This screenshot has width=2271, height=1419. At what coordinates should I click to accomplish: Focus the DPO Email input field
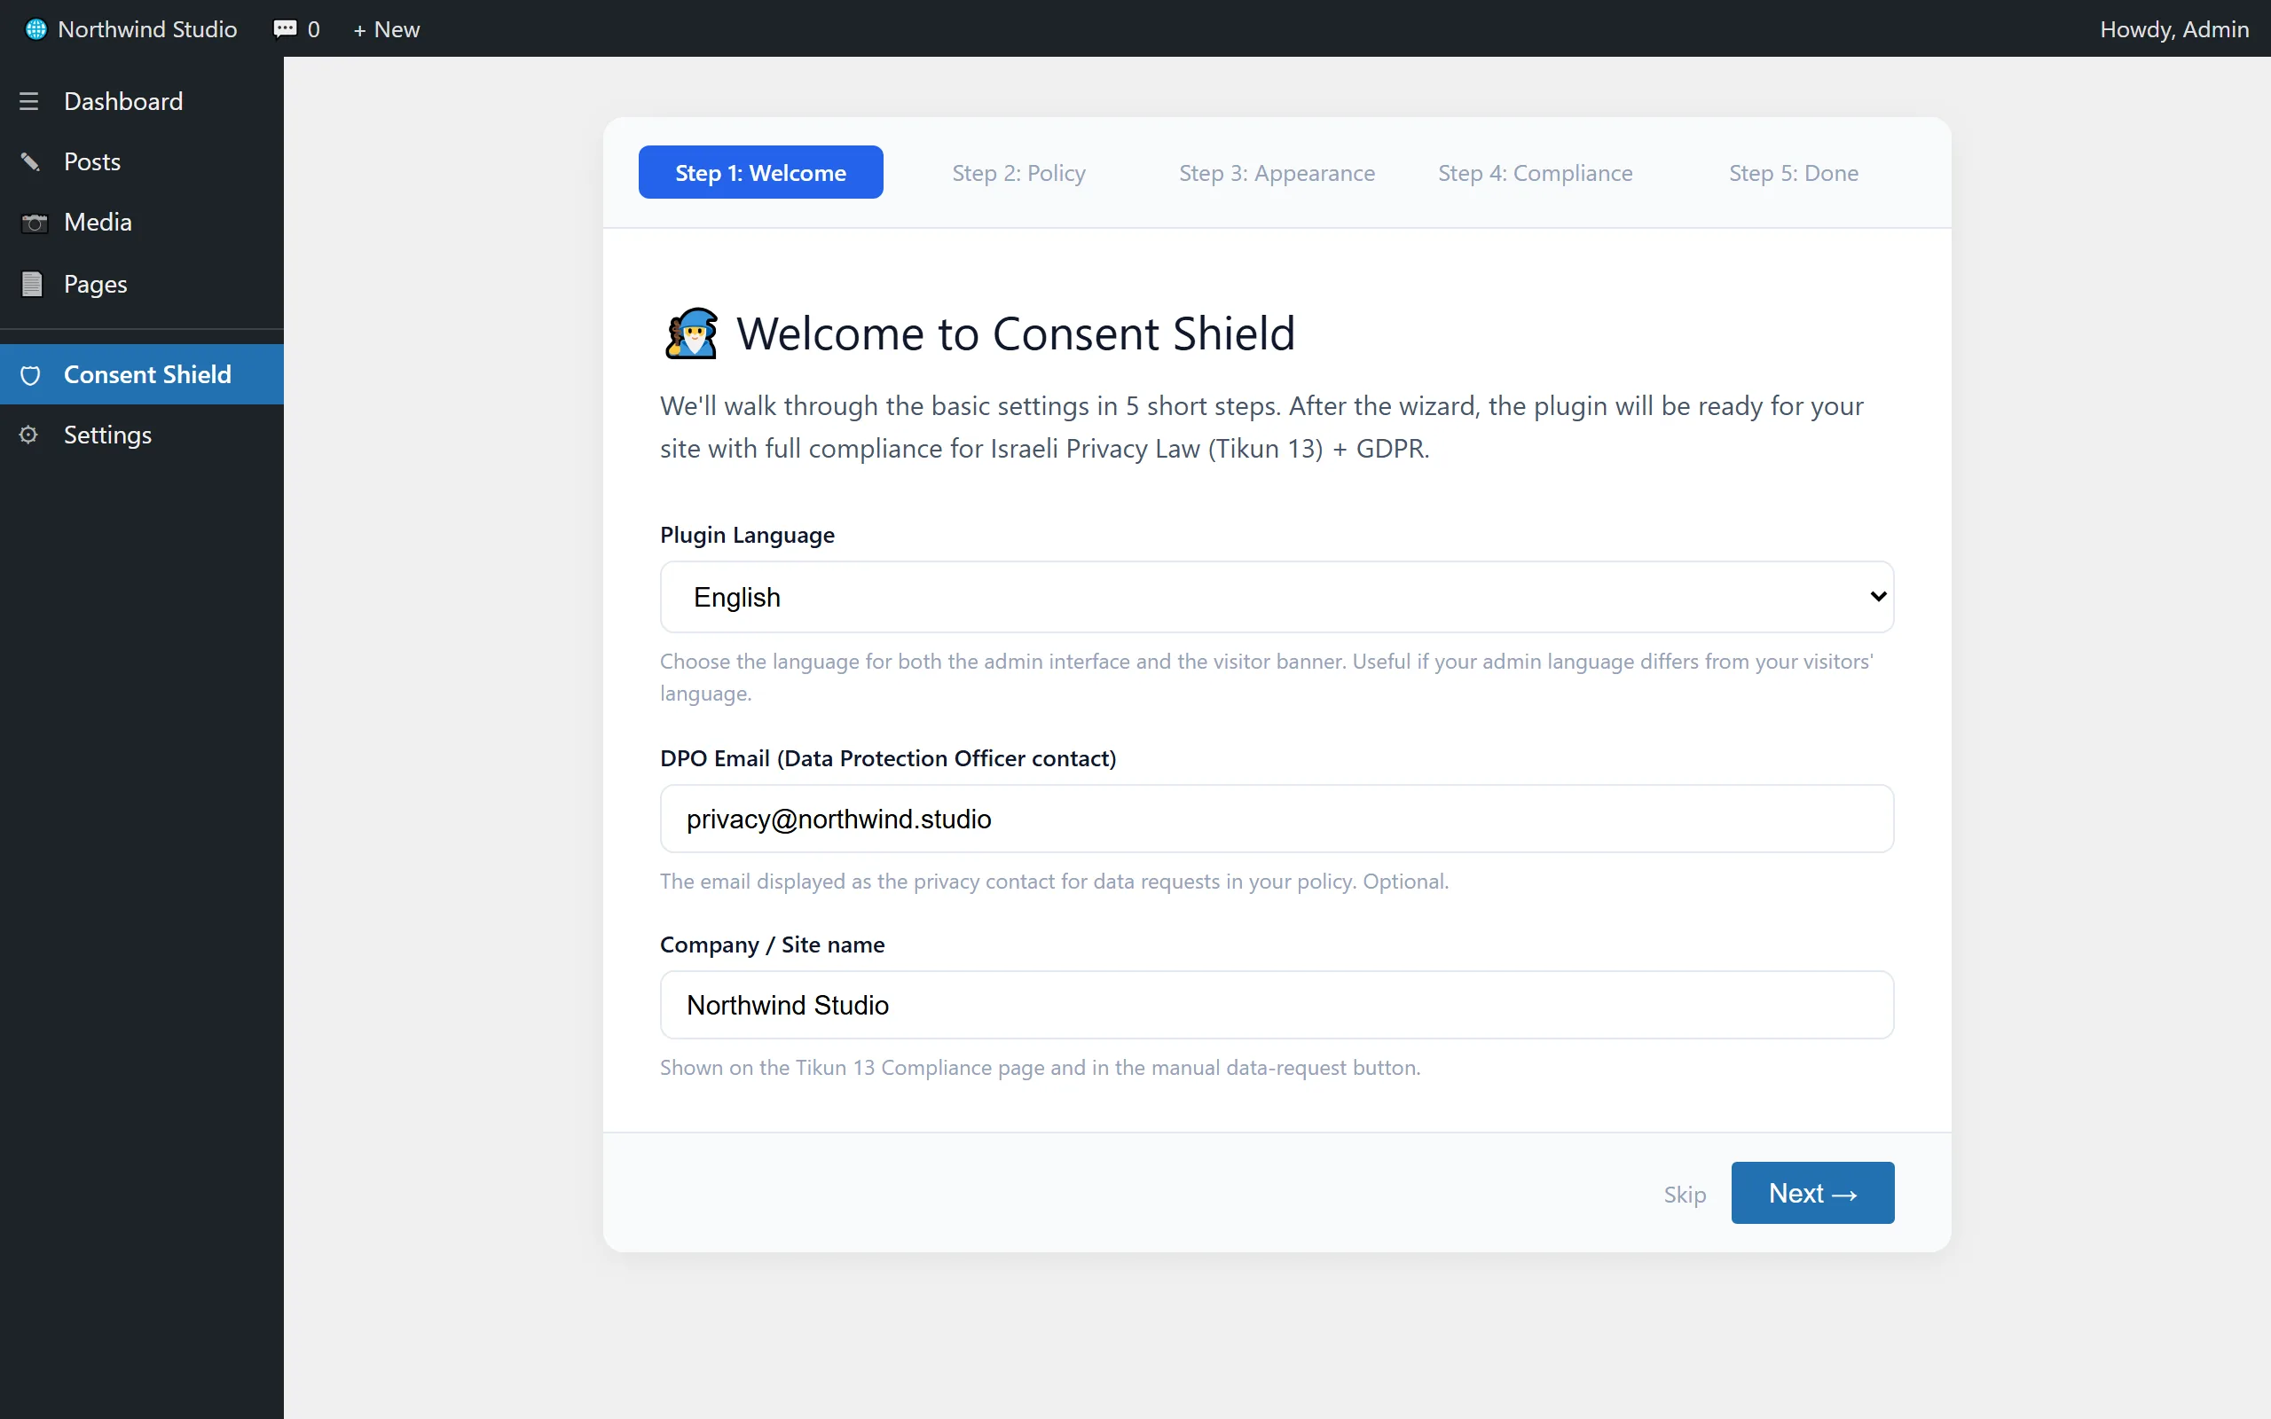pos(1277,819)
